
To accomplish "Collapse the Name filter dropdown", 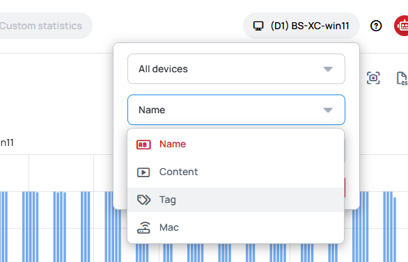I will click(236, 110).
